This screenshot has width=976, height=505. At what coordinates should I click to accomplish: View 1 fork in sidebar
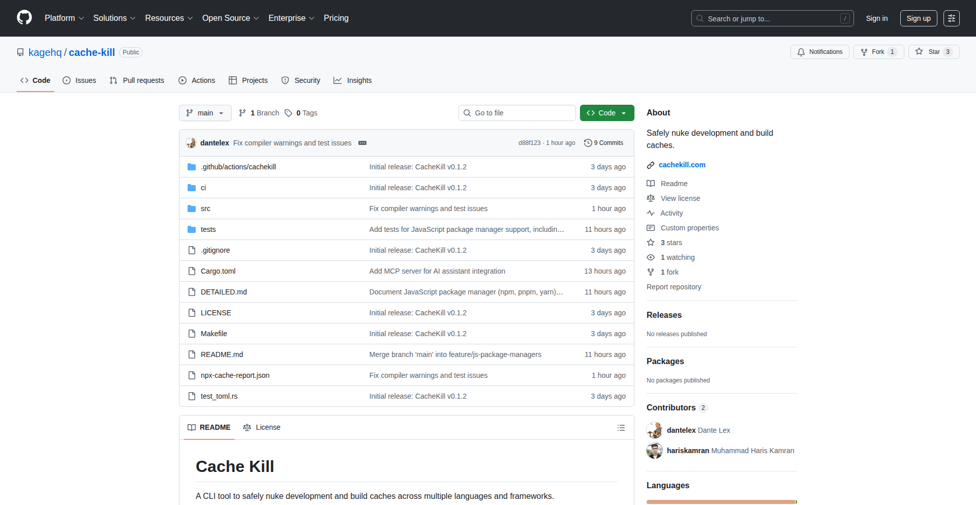pyautogui.click(x=663, y=272)
